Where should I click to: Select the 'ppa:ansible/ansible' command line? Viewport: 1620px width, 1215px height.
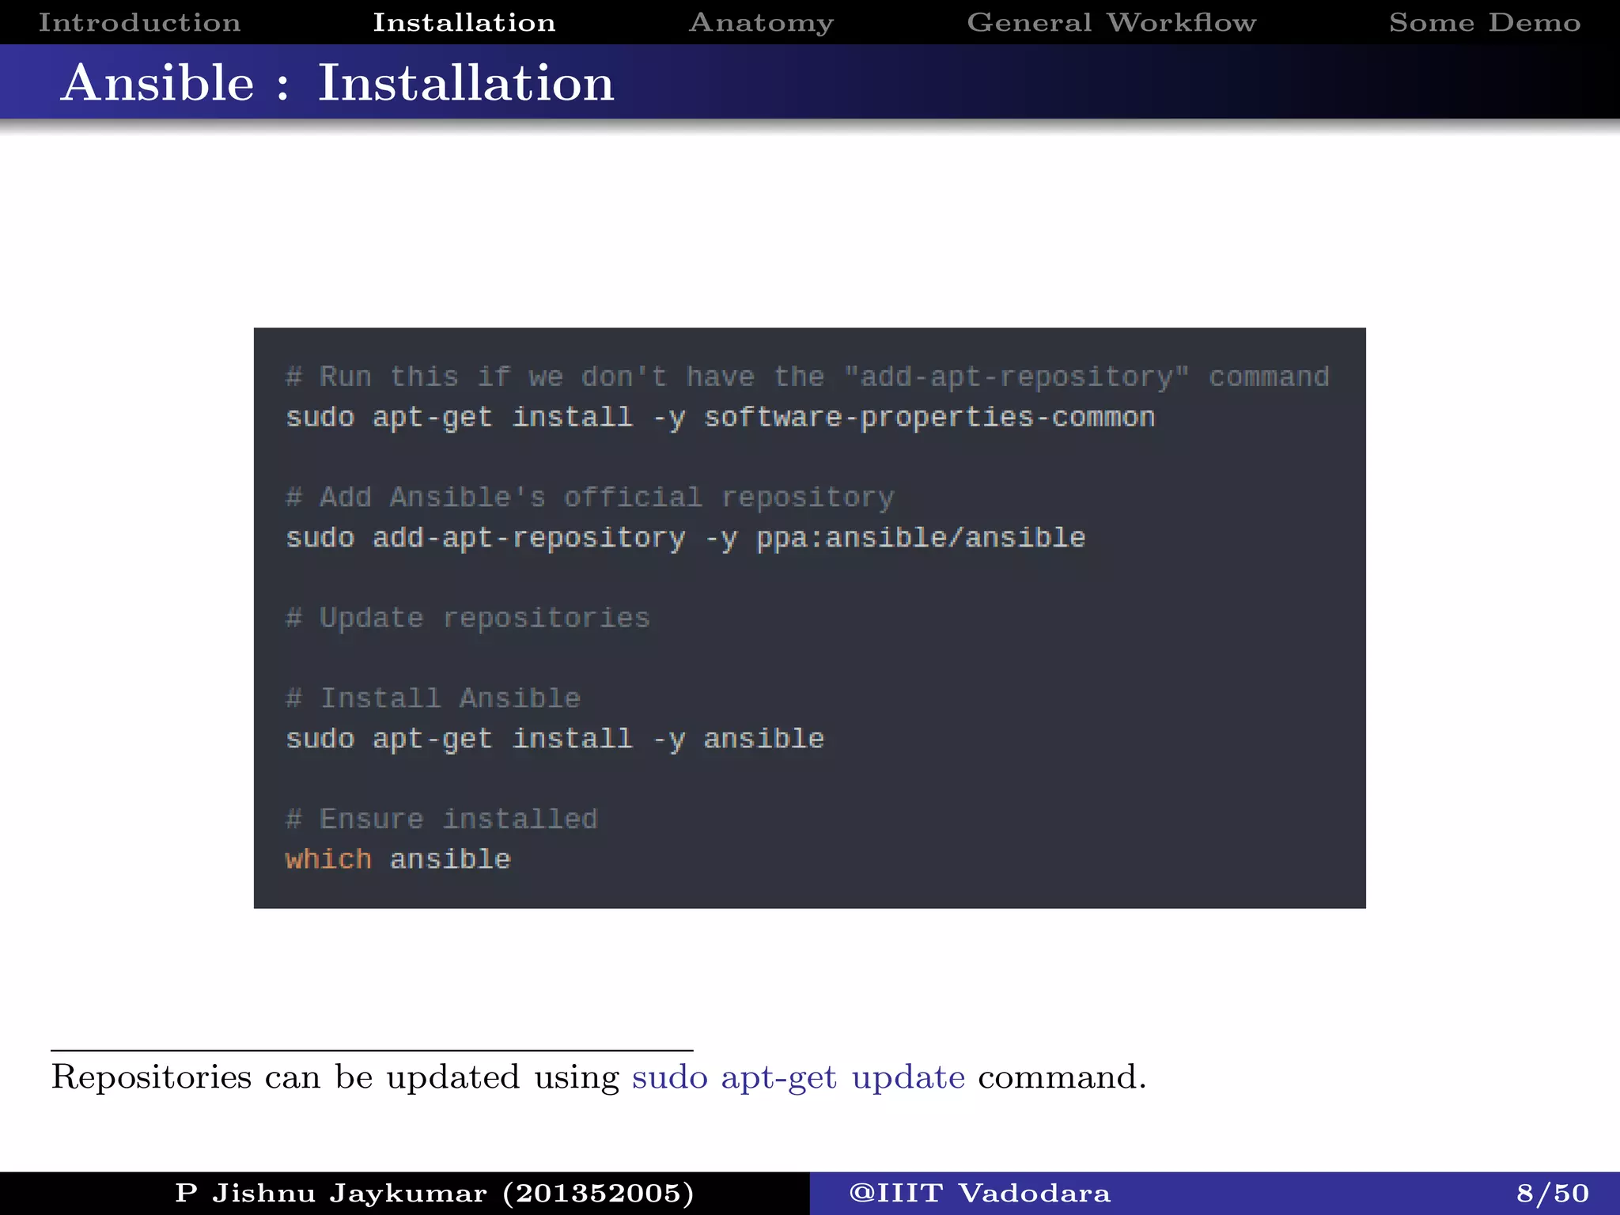pos(685,538)
